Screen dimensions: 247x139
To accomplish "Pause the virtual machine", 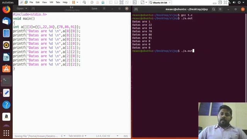I will pyautogui.click(x=74, y=2).
